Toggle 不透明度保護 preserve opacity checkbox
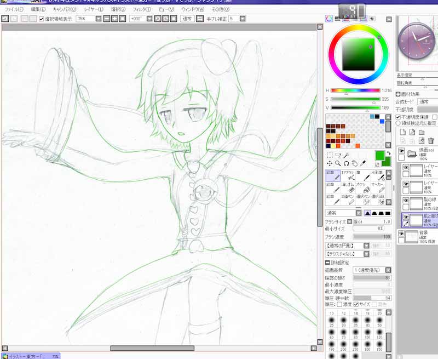 pyautogui.click(x=398, y=117)
